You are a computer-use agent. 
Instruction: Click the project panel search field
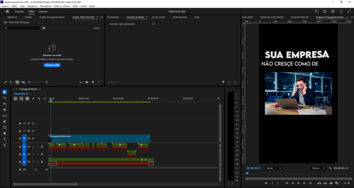[22, 28]
